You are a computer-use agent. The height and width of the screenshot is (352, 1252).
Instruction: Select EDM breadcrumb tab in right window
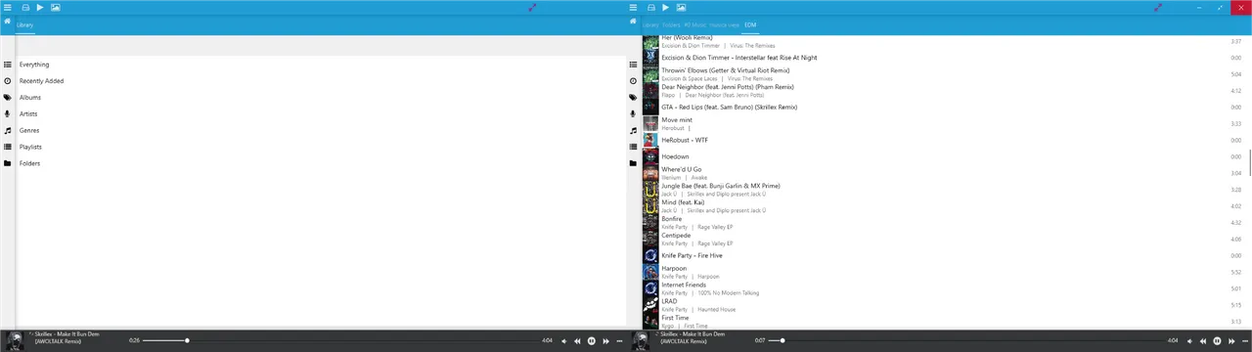pyautogui.click(x=750, y=25)
